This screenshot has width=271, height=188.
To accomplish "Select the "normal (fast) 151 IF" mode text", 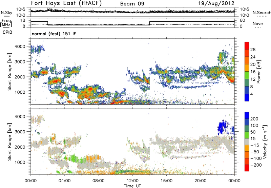I will pos(54,34).
